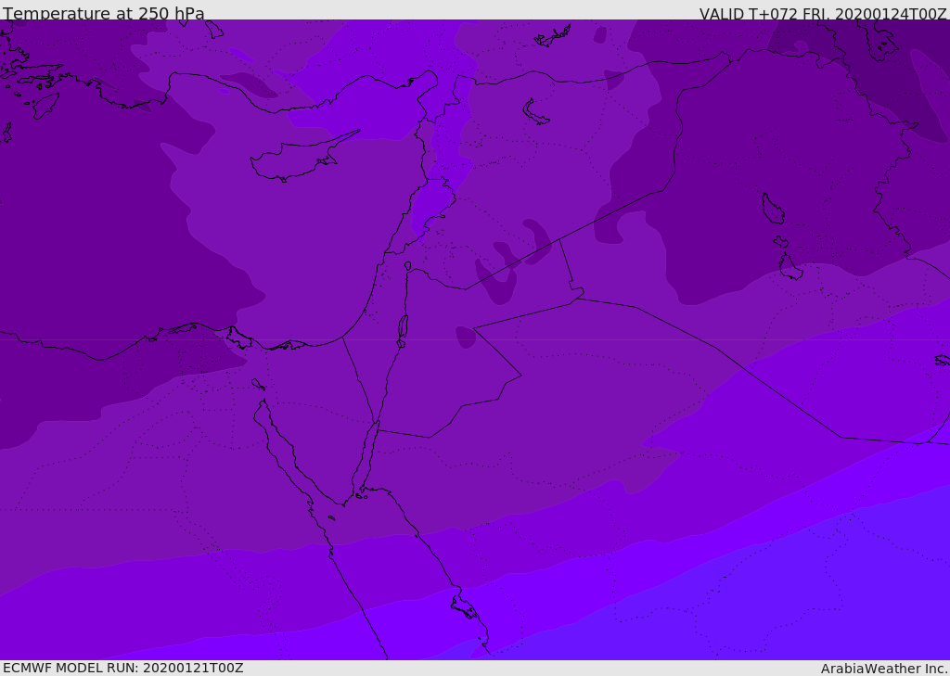Click the 'Temperature at 250 hPa' title text
The image size is (950, 676).
[x=104, y=13]
